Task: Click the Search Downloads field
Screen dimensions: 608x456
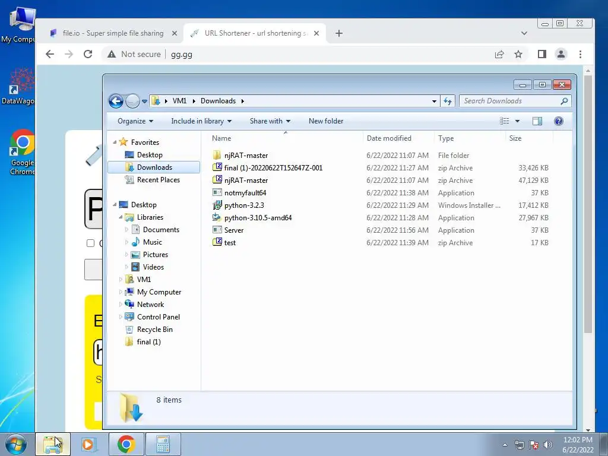Action: pos(515,101)
